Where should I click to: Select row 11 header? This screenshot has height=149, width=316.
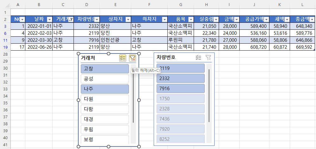[x=5, y=40]
